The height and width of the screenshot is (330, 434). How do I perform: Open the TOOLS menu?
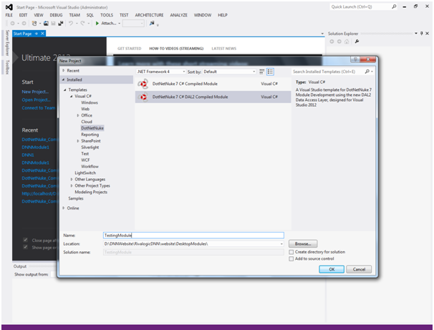click(x=107, y=15)
